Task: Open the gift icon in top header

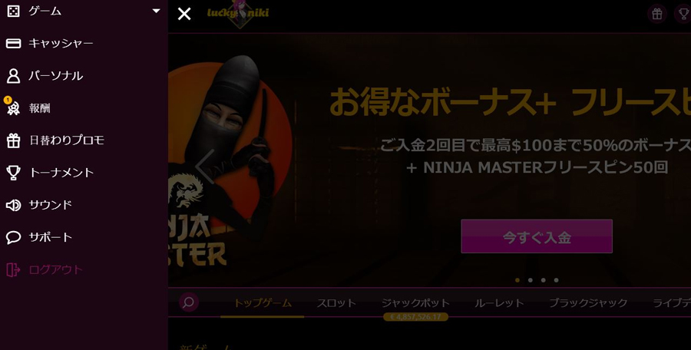Action: [656, 14]
